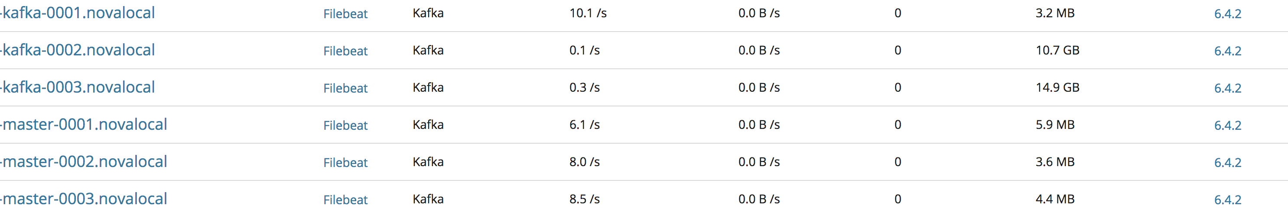Screen dimensions: 1288x212
Task: Open the kafka-0003.novalocal beat link
Action: [78, 87]
